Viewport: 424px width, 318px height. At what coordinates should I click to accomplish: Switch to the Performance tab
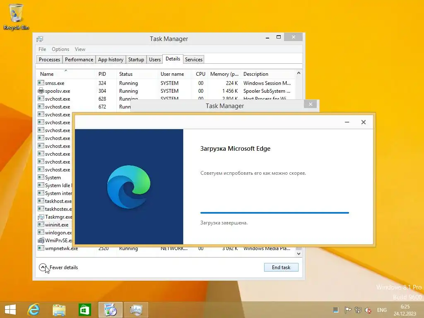coord(79,60)
